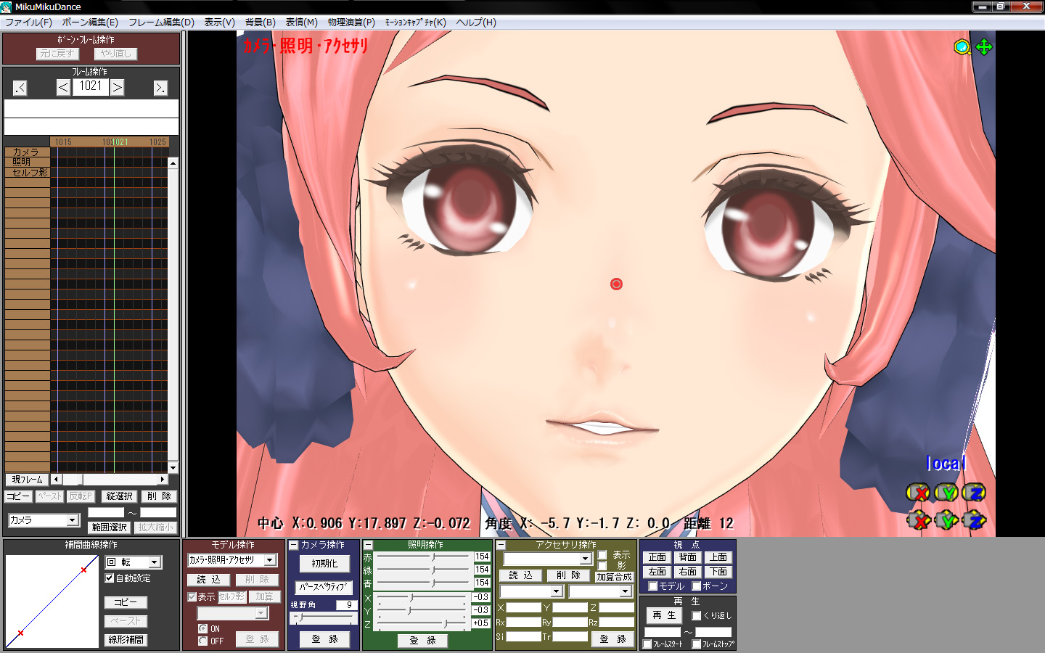Jump to the next keyframe with >.
Image resolution: width=1045 pixels, height=653 pixels.
(x=160, y=88)
